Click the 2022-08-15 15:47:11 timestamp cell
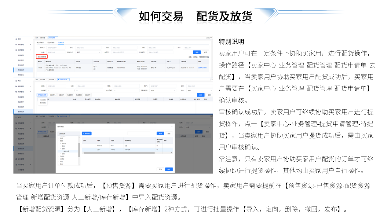The width and height of the screenshot is (391, 220). 187,68
